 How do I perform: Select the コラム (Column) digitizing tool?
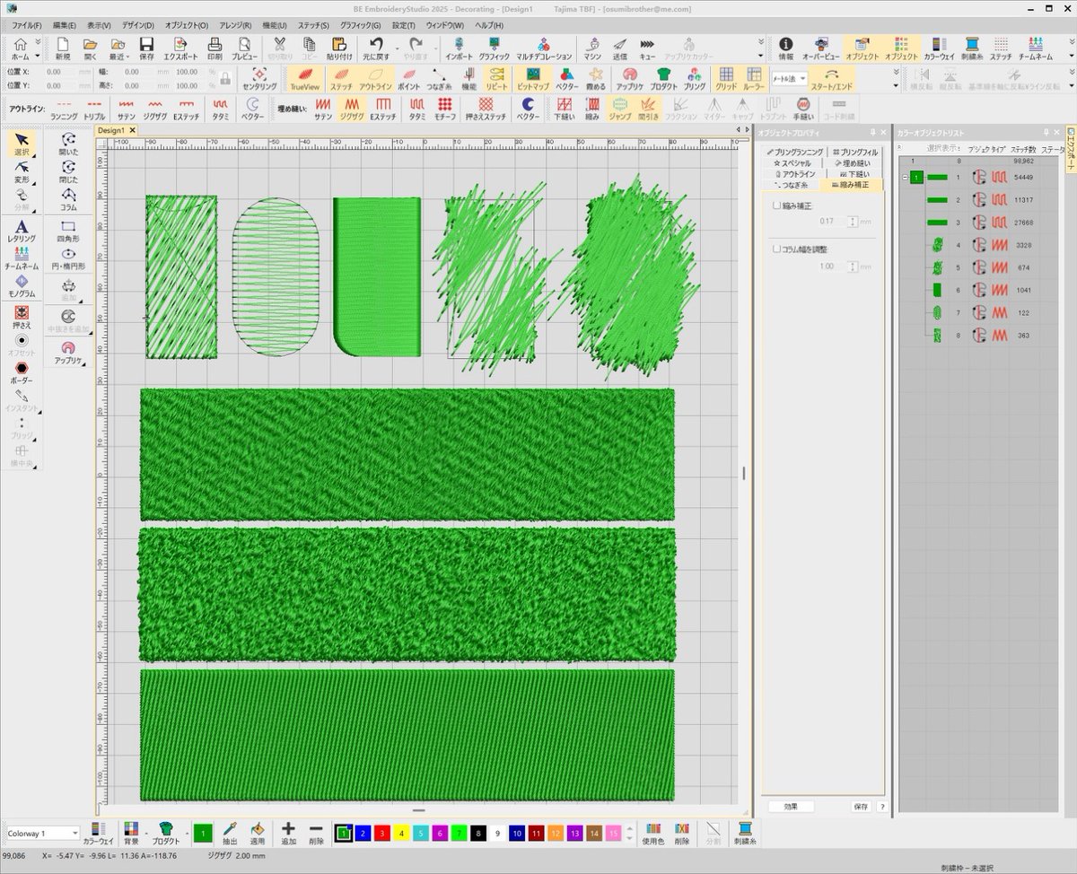(x=68, y=198)
